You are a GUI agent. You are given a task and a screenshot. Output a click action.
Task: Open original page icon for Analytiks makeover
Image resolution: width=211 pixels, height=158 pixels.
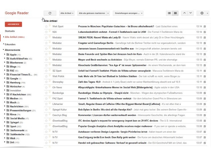[205, 126]
